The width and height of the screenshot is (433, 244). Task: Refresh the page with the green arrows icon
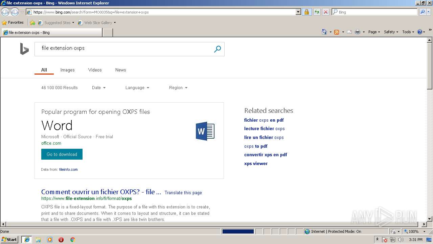point(317,12)
